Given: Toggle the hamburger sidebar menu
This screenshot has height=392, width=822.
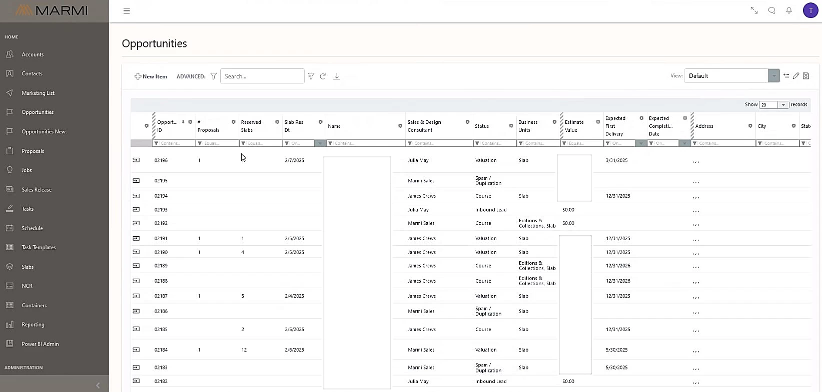Looking at the screenshot, I should (127, 10).
